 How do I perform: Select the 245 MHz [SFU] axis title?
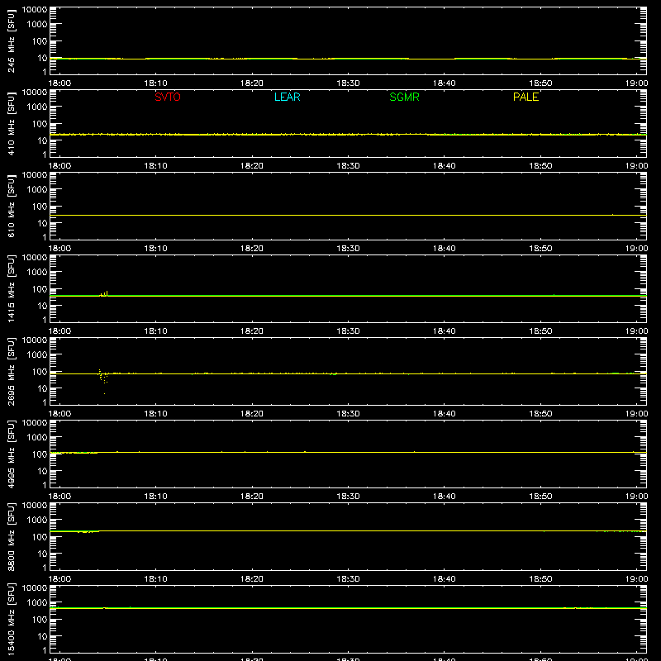coord(11,40)
